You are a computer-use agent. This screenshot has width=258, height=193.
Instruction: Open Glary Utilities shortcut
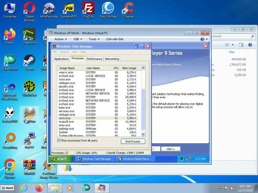point(108,10)
